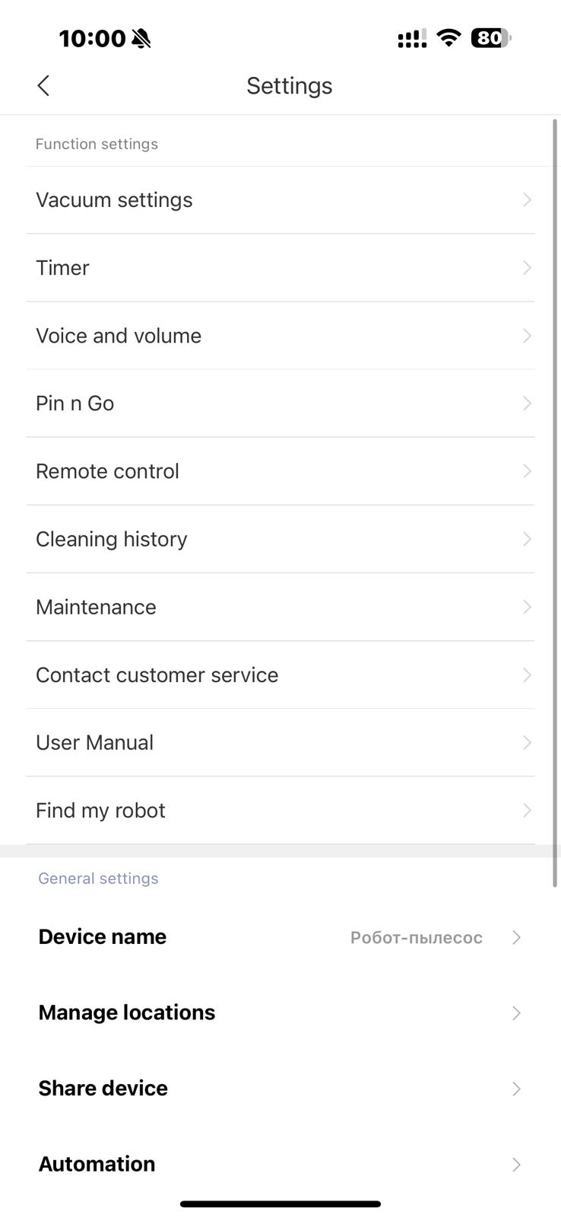Click the vertical scrollbar on right edge
This screenshot has width=561, height=1218.
point(556,502)
